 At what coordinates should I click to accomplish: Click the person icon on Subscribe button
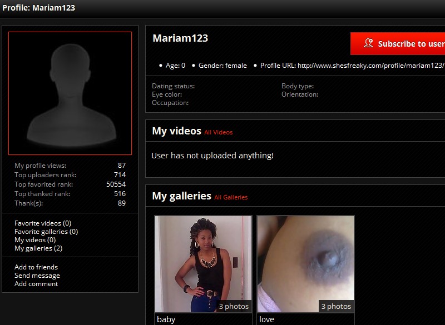point(368,43)
